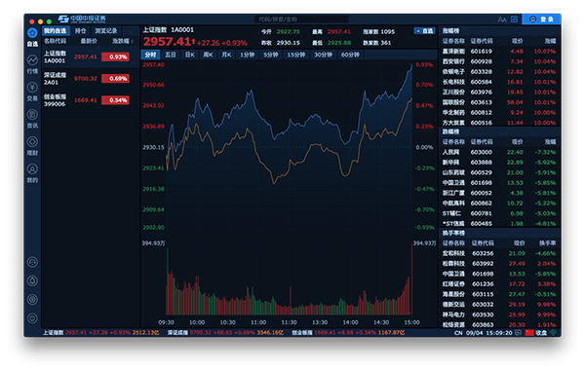Select the 30分钟 chart tab
Viewport: 585px width, 371px height.
pos(323,55)
